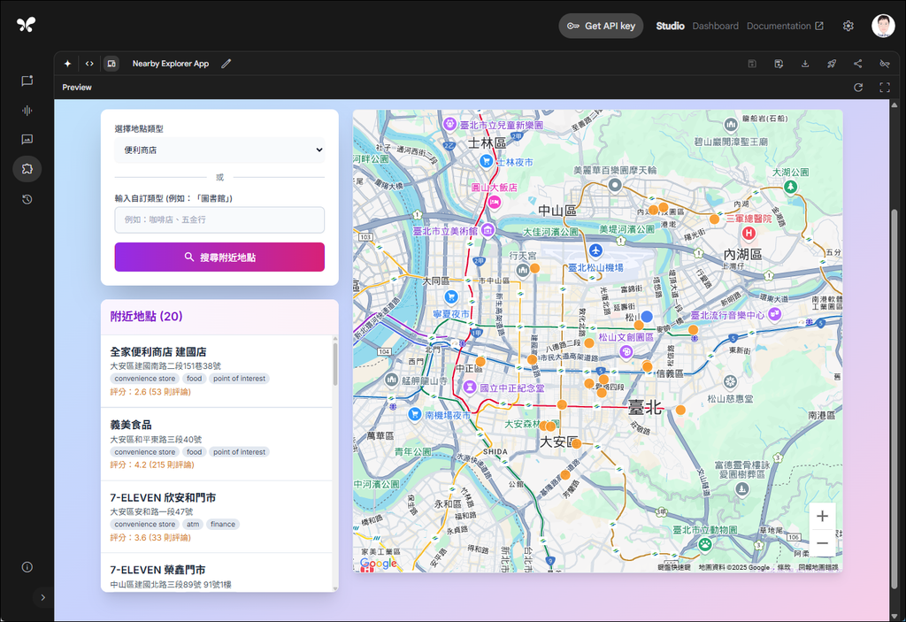Click the blue current-location dot on the map
The image size is (906, 622).
click(x=647, y=316)
